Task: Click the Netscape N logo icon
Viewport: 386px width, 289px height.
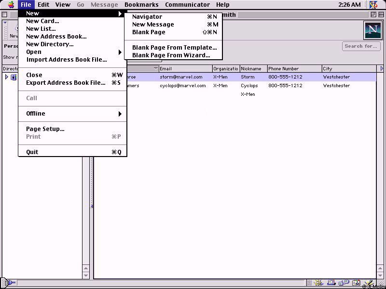Action: (x=372, y=30)
